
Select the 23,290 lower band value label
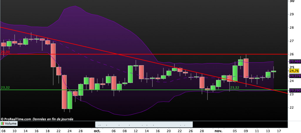point(295,90)
